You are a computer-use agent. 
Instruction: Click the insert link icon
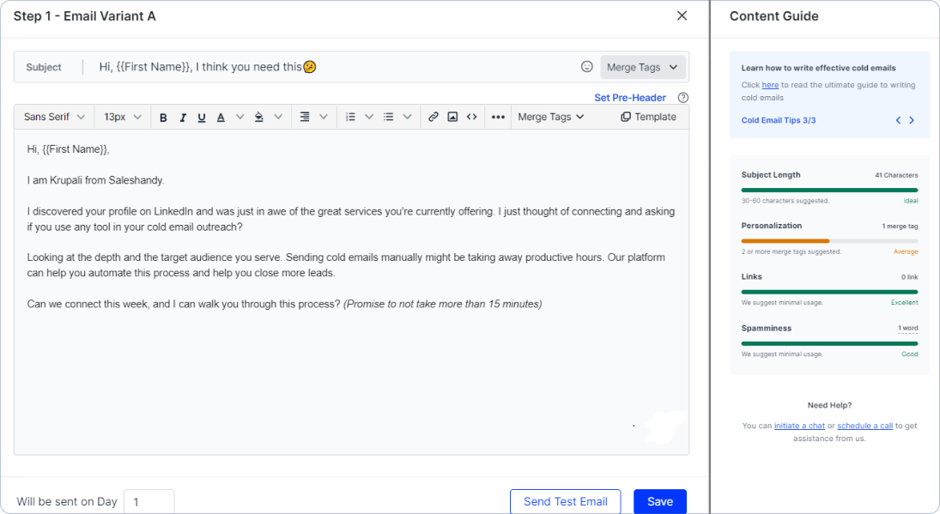[x=434, y=117]
